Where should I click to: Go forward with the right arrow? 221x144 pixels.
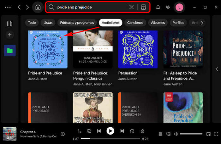[x=27, y=7]
